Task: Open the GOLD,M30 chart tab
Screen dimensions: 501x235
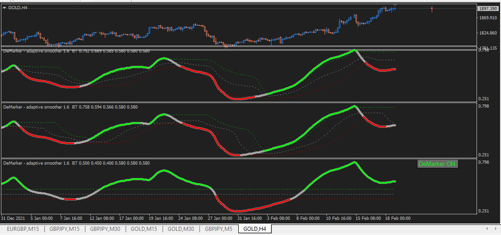Action: coord(181,229)
